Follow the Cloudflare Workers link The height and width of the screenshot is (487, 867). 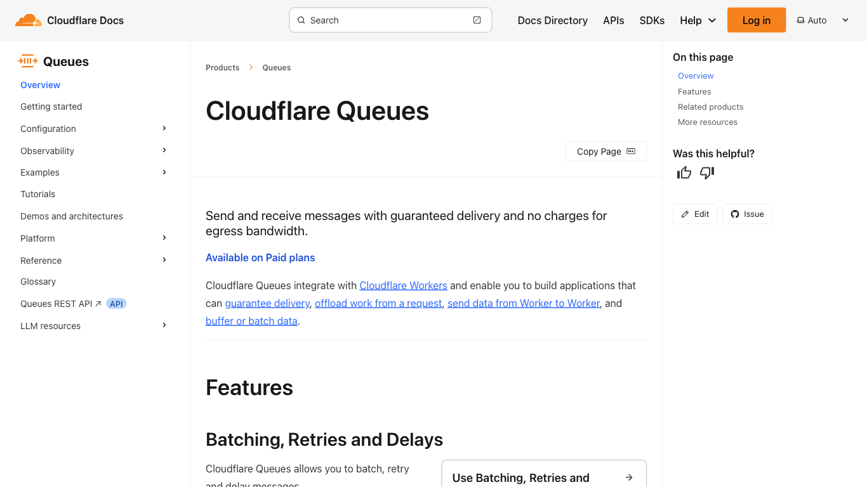tap(403, 285)
